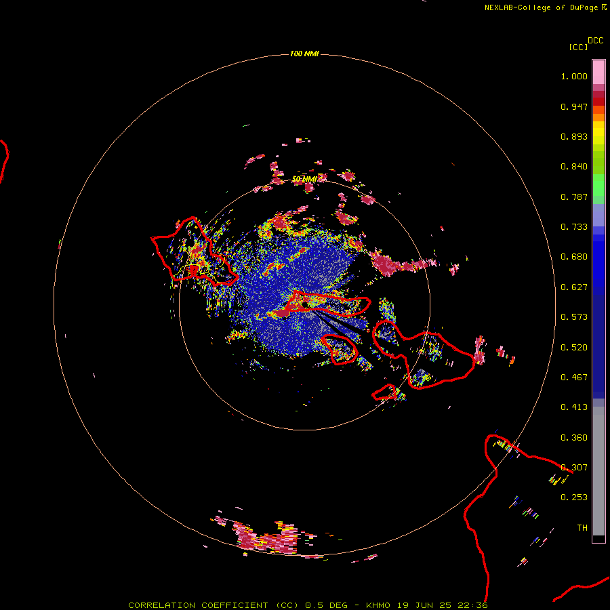Pick the red swatch near 0.947

[598, 102]
